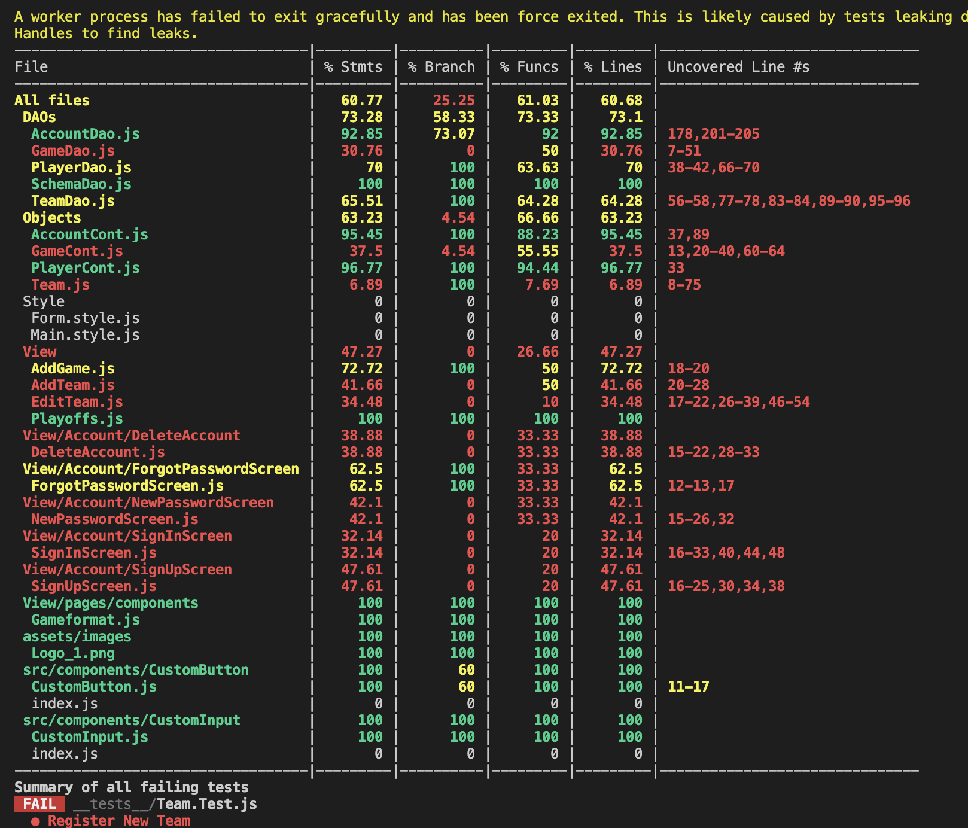Click the Team.js file name

[60, 285]
